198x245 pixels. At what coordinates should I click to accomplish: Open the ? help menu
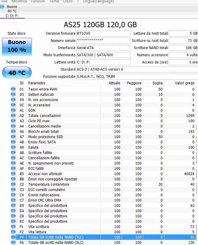coord(78,1)
